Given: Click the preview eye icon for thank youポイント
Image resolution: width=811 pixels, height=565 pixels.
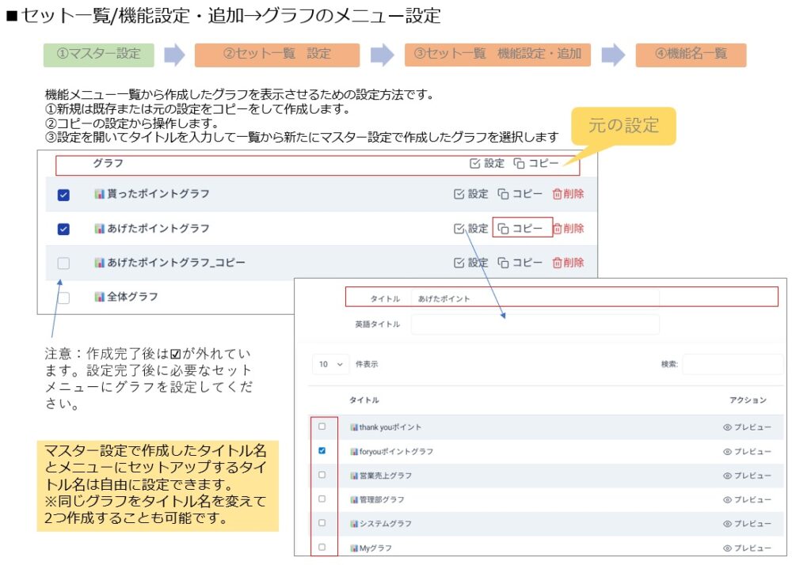Looking at the screenshot, I should (727, 427).
